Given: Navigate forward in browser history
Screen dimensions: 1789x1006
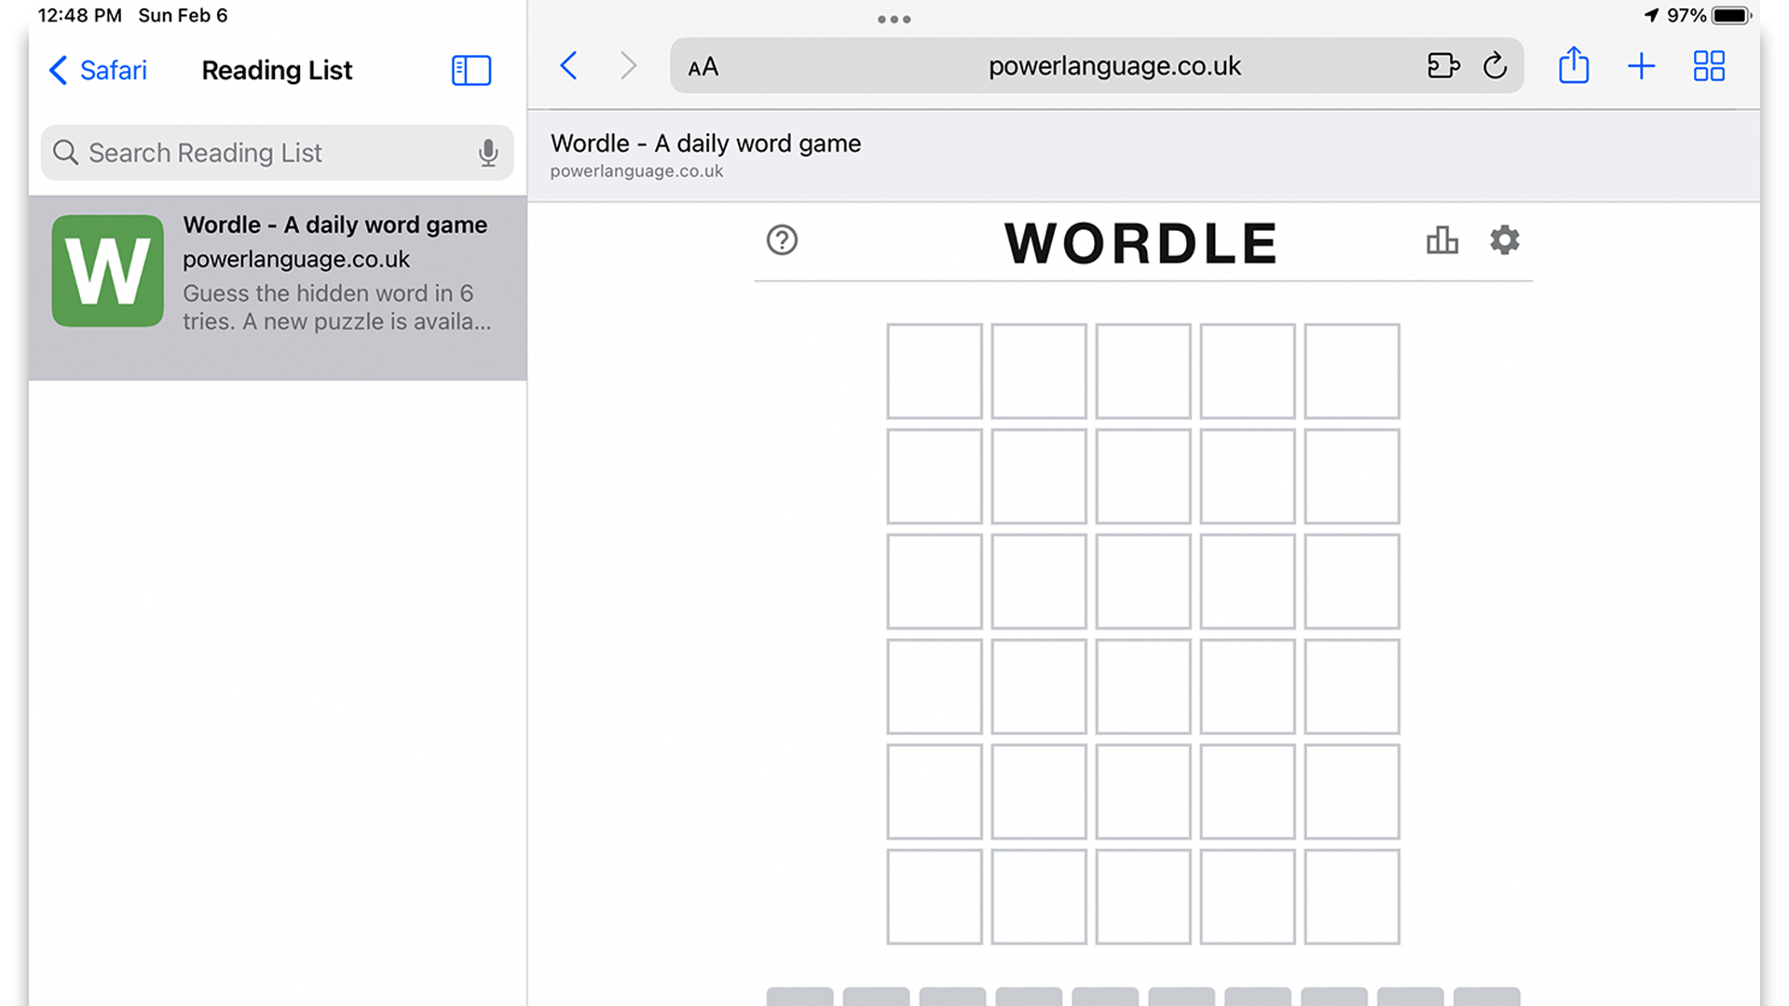Looking at the screenshot, I should click(x=629, y=66).
